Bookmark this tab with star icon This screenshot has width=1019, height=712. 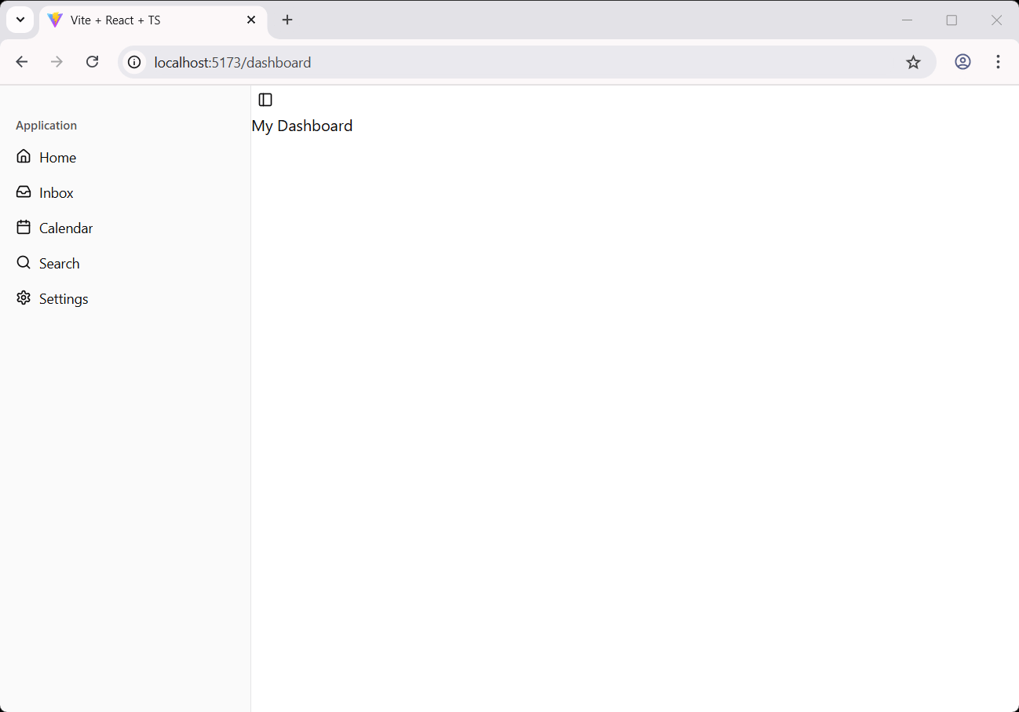tap(913, 62)
